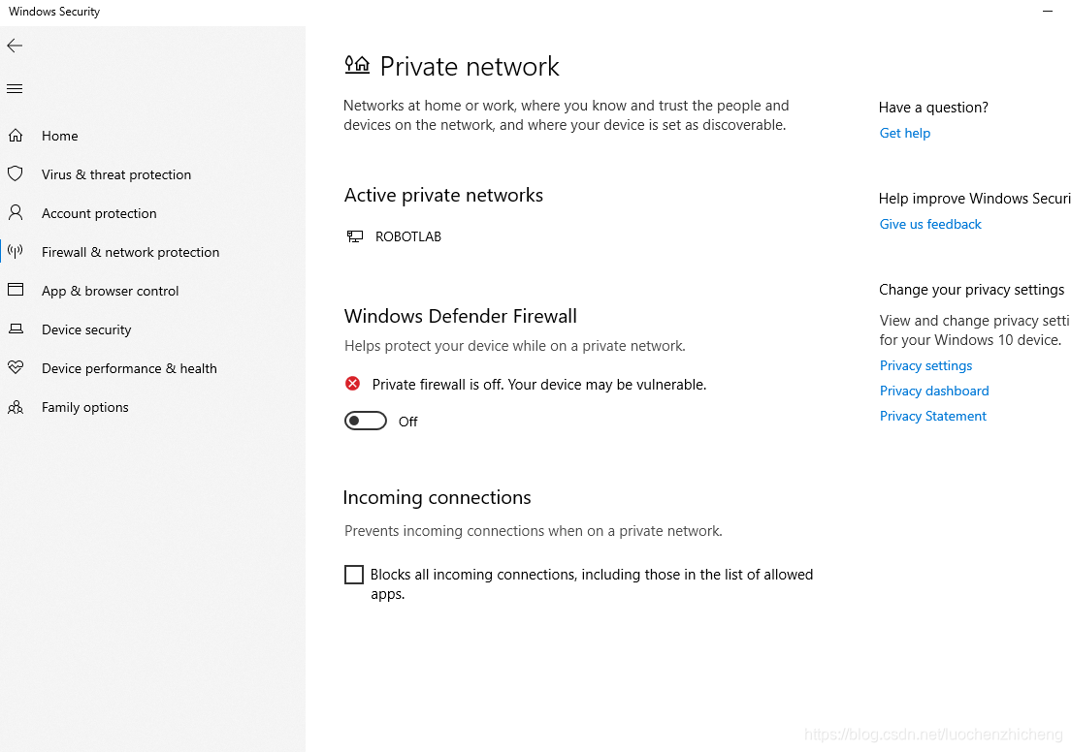
Task: Click the App & browser control window icon
Action: click(16, 290)
